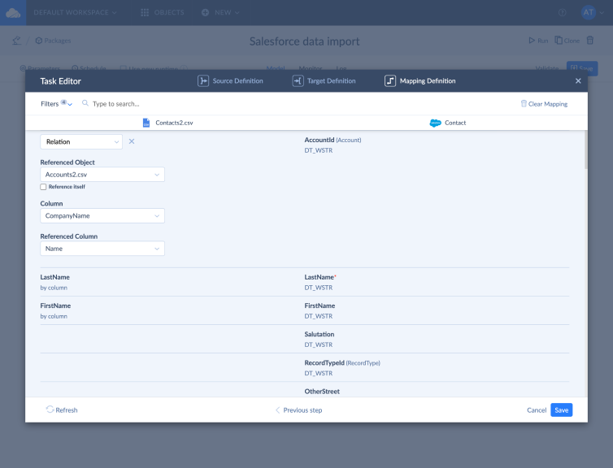Open the Default Workspace dropdown
Image resolution: width=613 pixels, height=468 pixels.
[x=75, y=12]
